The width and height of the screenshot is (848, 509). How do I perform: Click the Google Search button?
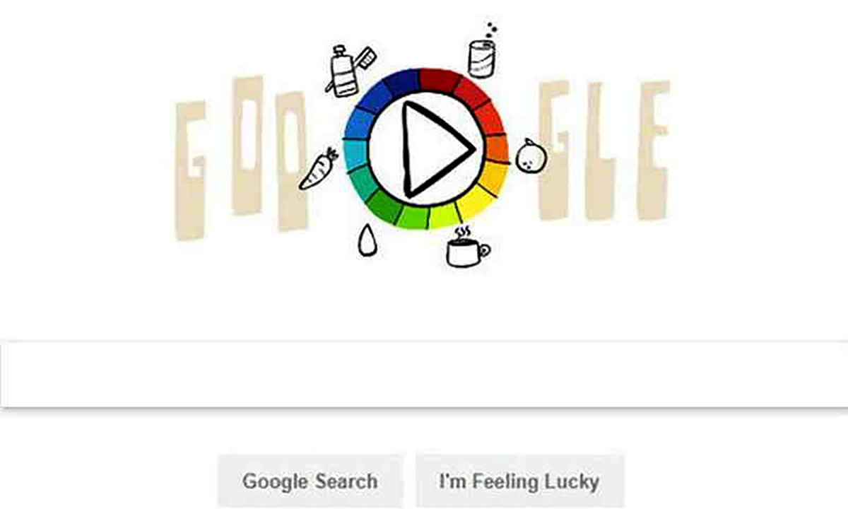310,482
